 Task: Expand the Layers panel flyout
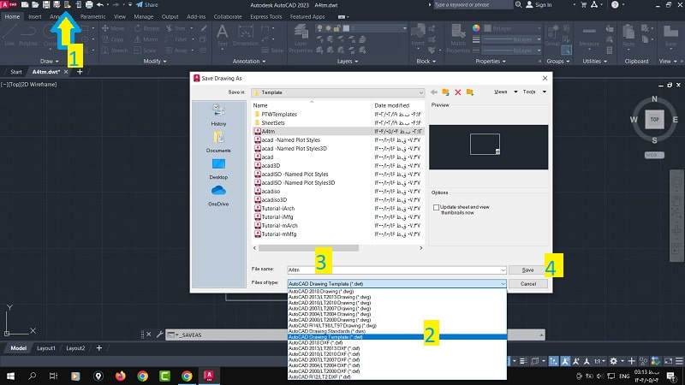coord(348,61)
